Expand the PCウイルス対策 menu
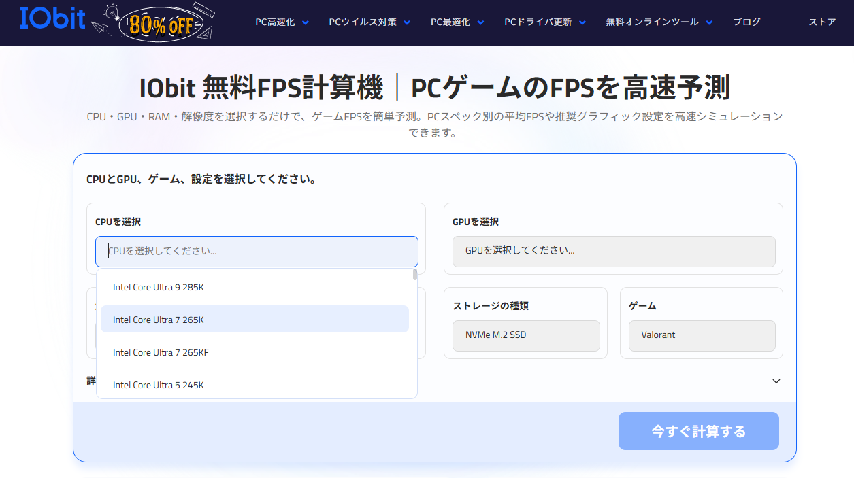 (x=363, y=22)
